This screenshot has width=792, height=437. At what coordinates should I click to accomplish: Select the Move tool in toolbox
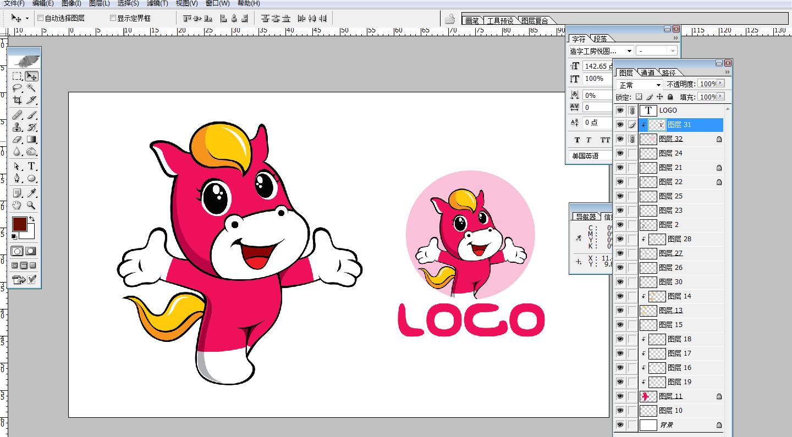click(31, 76)
